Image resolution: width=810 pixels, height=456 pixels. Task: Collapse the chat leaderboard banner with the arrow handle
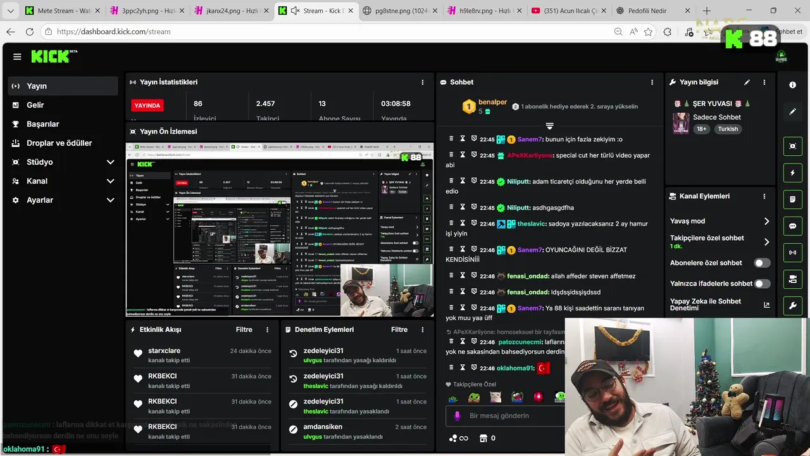coord(549,126)
